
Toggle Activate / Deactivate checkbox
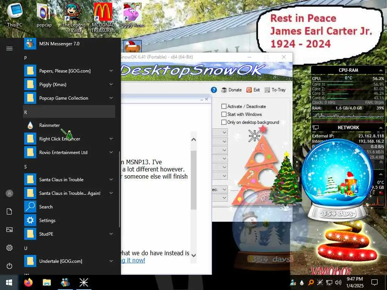click(x=224, y=106)
